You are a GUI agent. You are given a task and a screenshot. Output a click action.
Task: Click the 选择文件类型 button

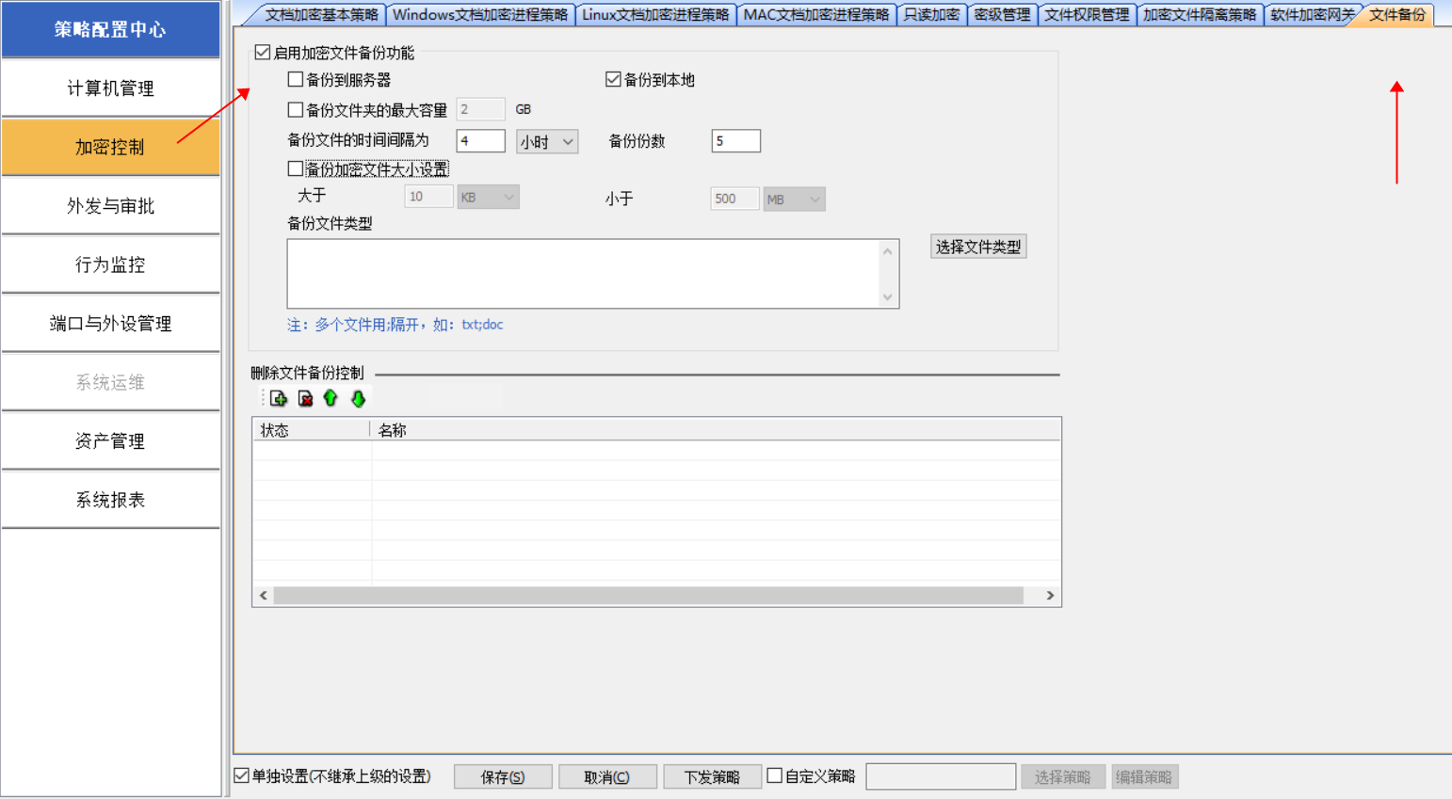977,247
